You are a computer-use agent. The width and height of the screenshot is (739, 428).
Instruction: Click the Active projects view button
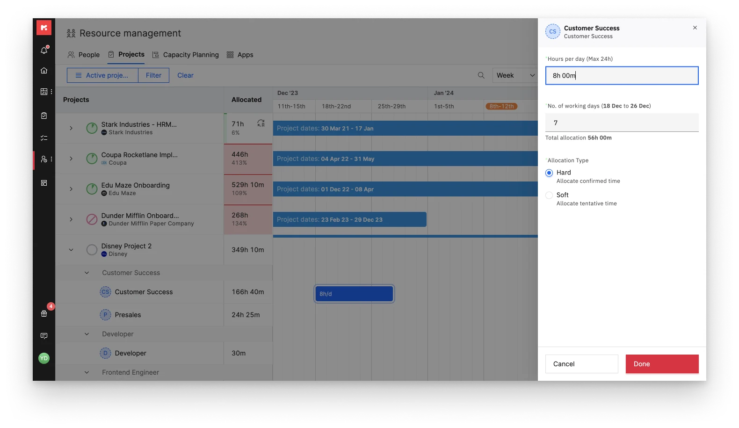pyautogui.click(x=102, y=75)
